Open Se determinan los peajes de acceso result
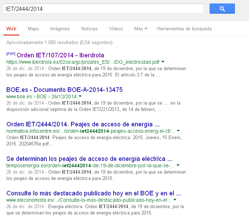The image size is (249, 219). coord(89,159)
